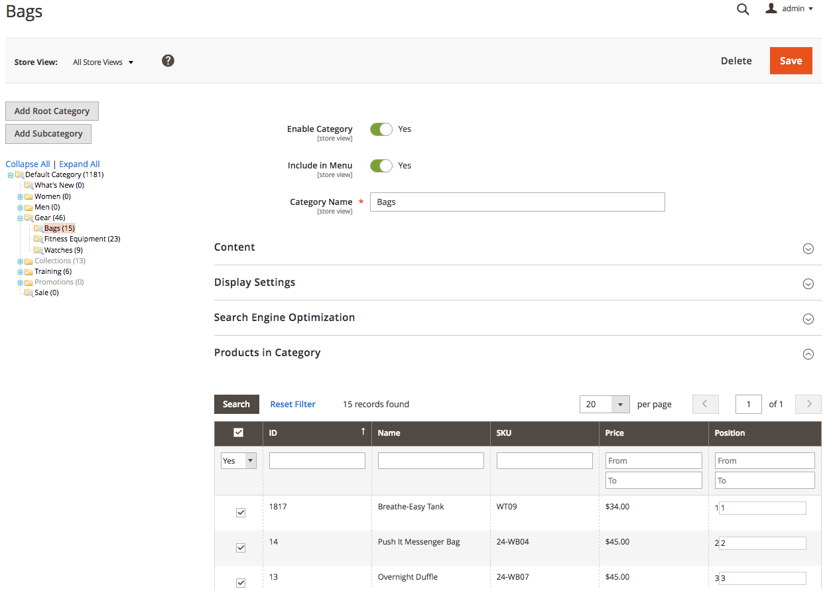Click the Reset Filter link
This screenshot has height=589, width=827.
(x=292, y=404)
